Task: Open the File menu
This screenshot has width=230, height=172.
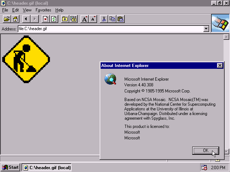Action: (5, 10)
